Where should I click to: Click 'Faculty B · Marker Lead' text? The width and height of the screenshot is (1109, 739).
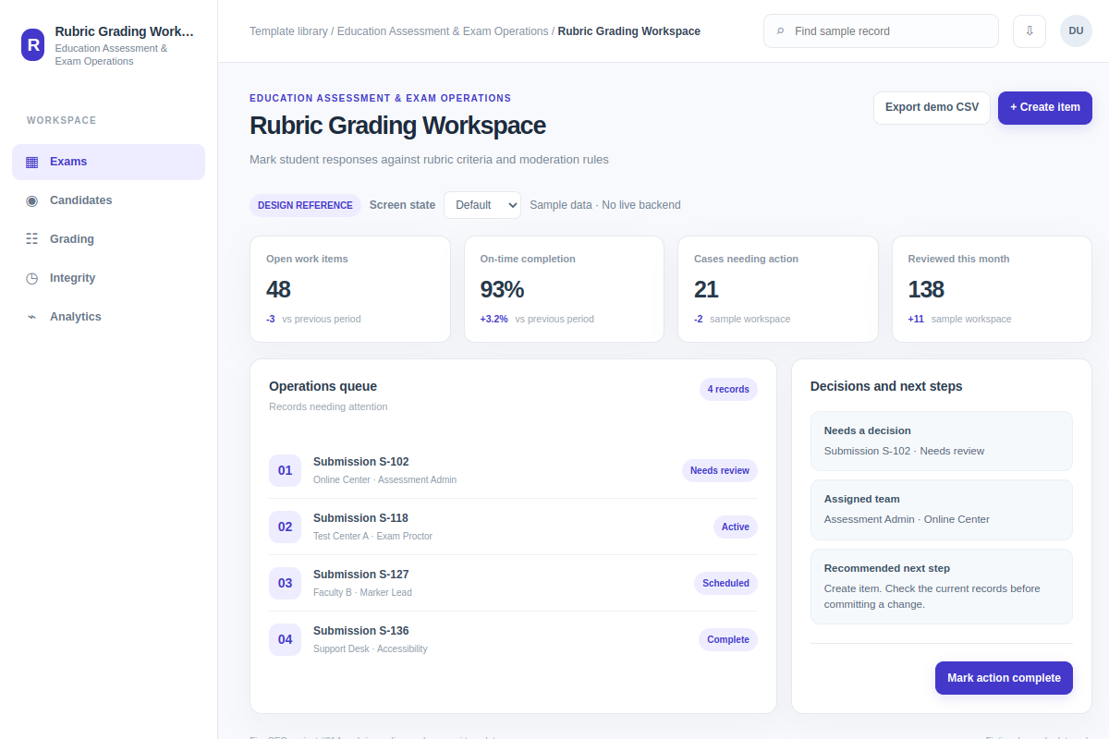click(363, 593)
